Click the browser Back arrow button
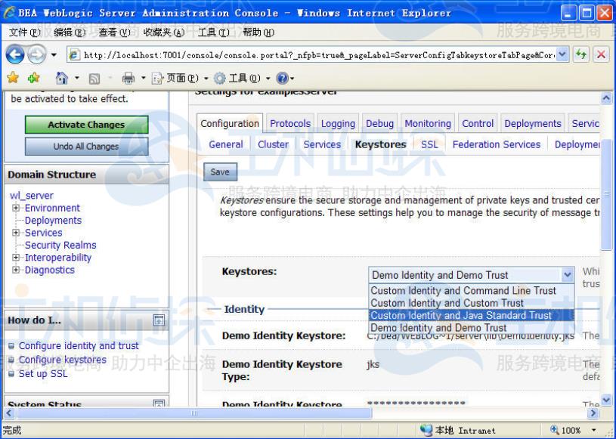616x439 pixels. click(x=15, y=54)
